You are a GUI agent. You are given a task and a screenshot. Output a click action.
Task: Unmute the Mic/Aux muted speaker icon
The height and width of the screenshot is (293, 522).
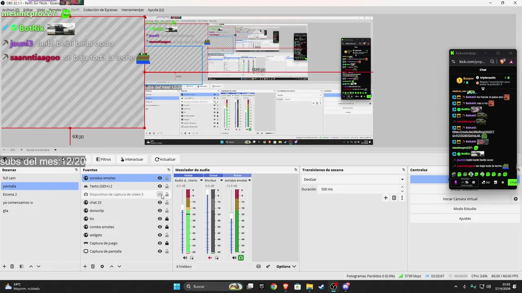pos(210,258)
